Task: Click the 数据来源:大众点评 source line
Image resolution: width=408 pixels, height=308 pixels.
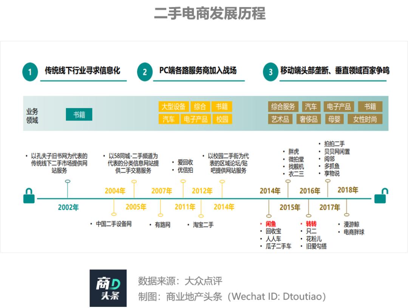Action: (180, 281)
